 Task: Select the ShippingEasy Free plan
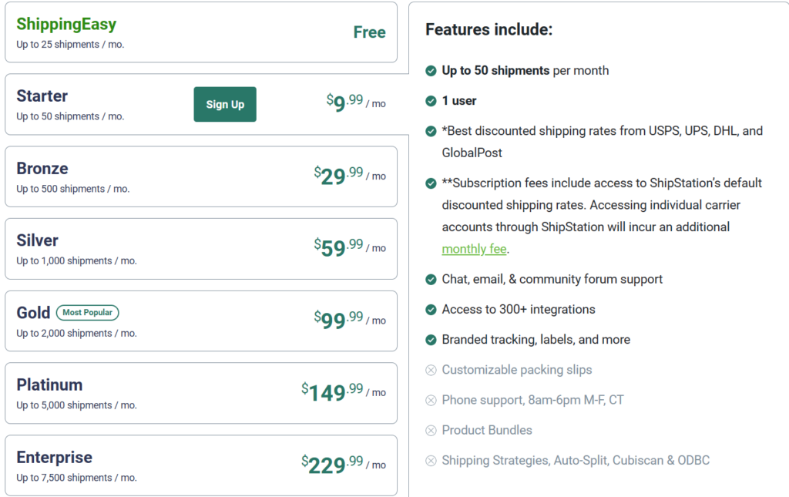pos(200,32)
